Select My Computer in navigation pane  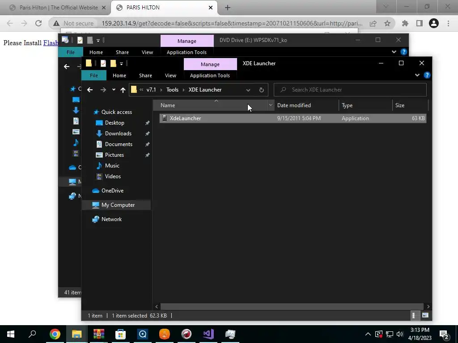[x=118, y=205]
